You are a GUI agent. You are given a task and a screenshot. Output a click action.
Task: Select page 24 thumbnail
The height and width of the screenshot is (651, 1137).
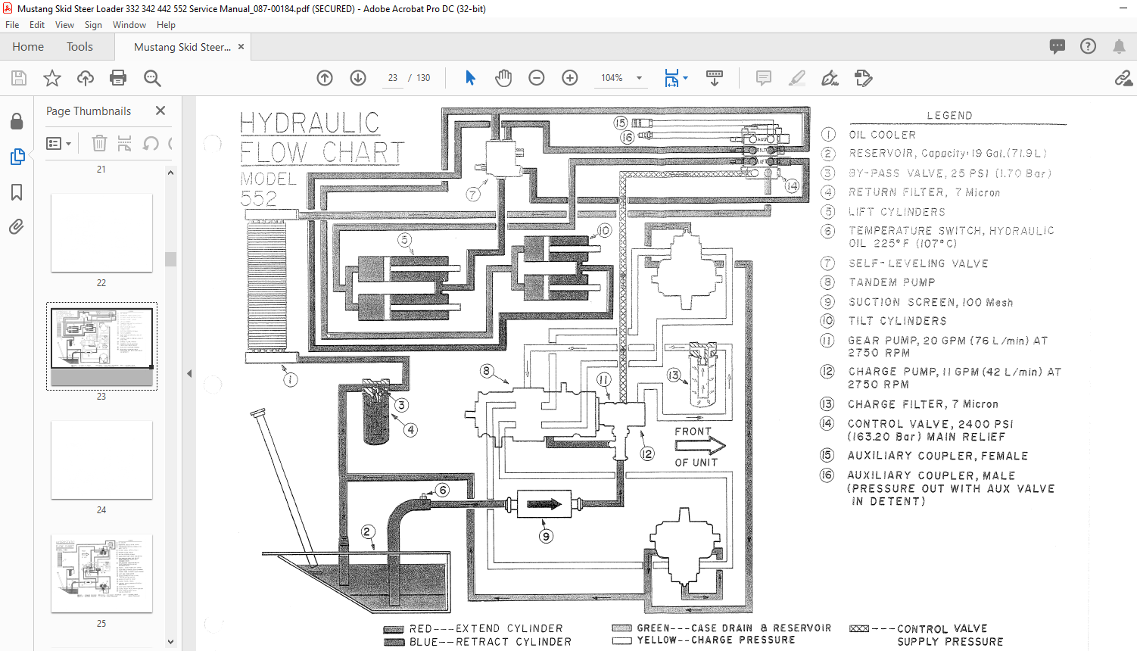pos(101,459)
